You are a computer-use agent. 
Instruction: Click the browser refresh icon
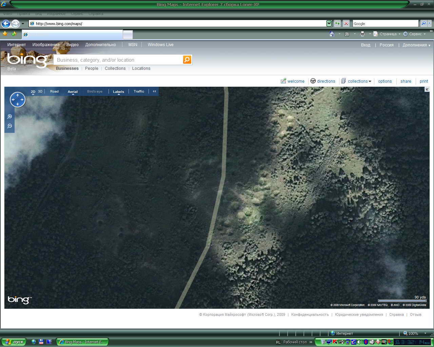pos(337,23)
